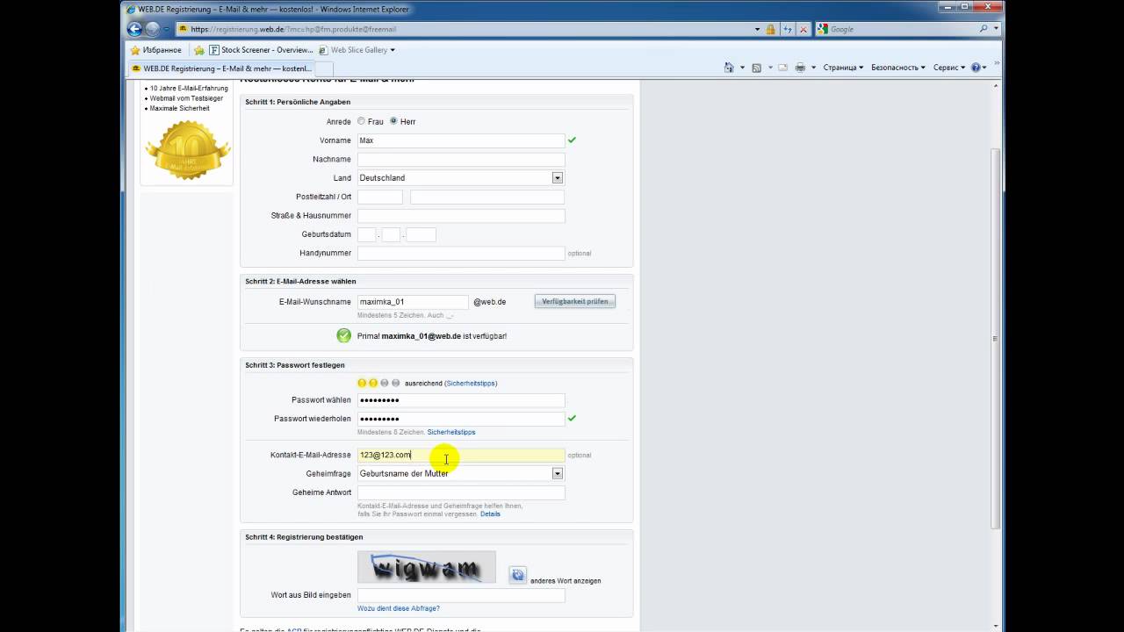Reload captcha with the refresh icon
1124x632 pixels.
click(x=518, y=575)
